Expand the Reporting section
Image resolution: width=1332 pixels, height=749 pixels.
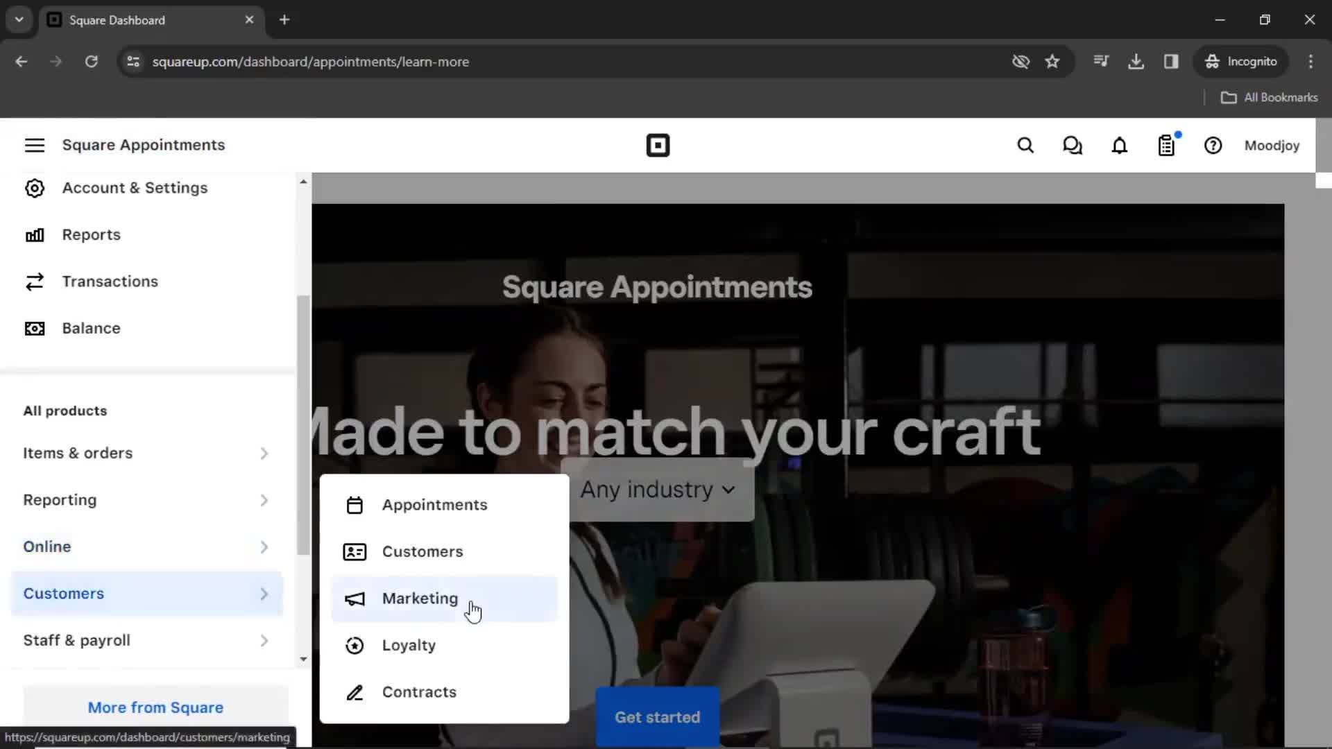click(x=264, y=499)
